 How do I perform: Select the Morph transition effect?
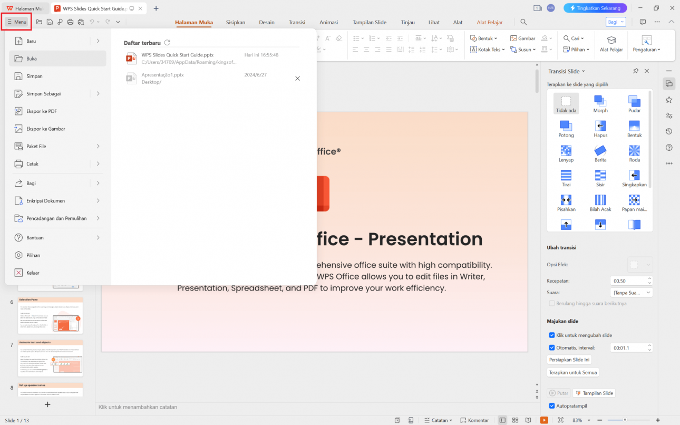tap(600, 103)
